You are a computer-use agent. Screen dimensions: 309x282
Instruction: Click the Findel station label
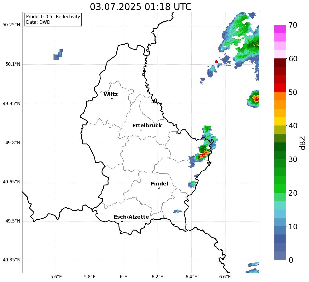(159, 184)
